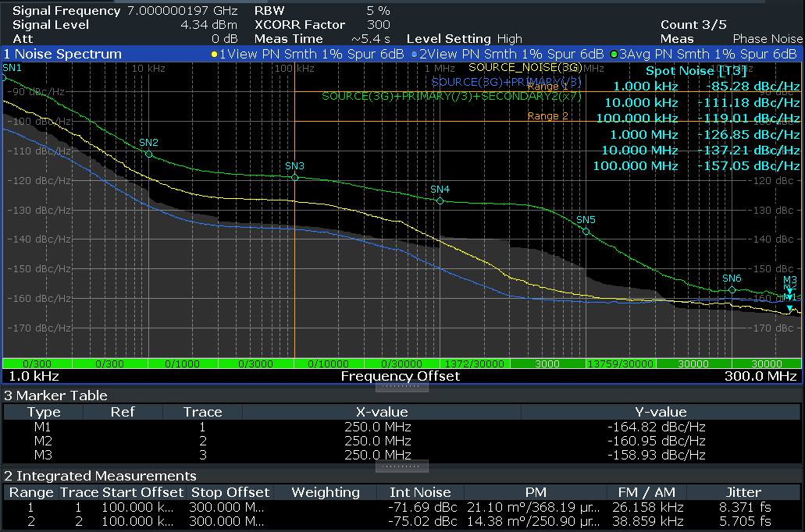The image size is (805, 532).
Task: Click splitter handle above Integrated Measurements
Action: (402, 466)
